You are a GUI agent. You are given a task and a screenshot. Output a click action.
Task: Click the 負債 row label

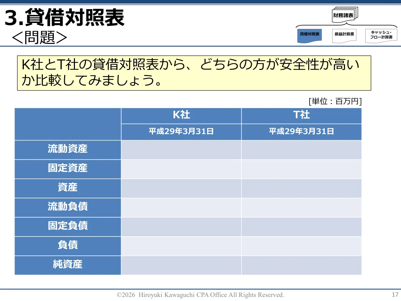(68, 246)
